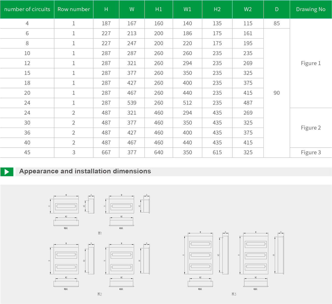Click the H value 667 cell

[x=106, y=153]
